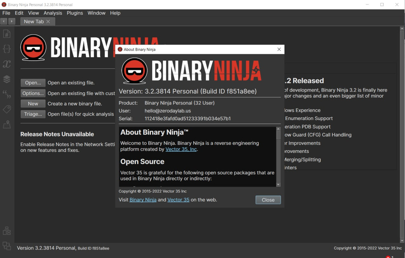Click the Version 3.2.3814 heading in About dialog
This screenshot has width=405, height=258.
(x=188, y=91)
